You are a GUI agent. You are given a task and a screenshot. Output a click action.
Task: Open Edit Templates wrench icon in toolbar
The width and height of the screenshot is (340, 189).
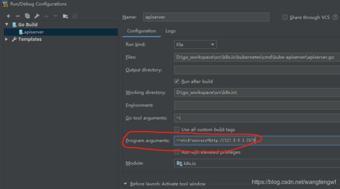click(x=37, y=16)
